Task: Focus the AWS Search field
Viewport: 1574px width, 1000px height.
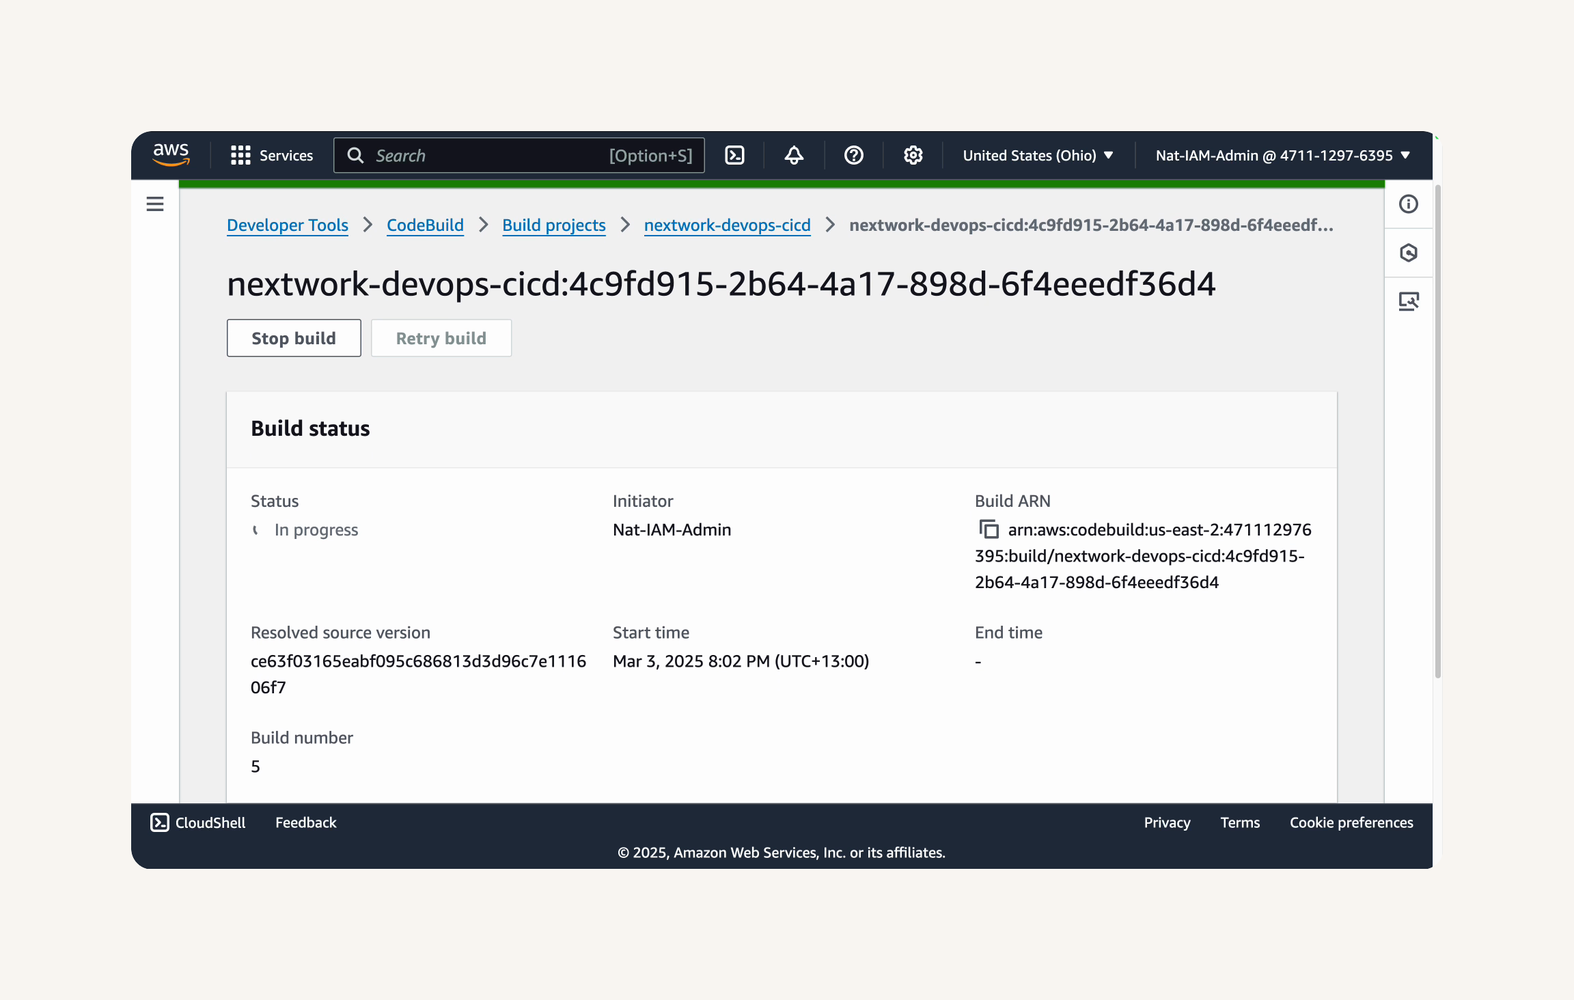Action: point(519,155)
